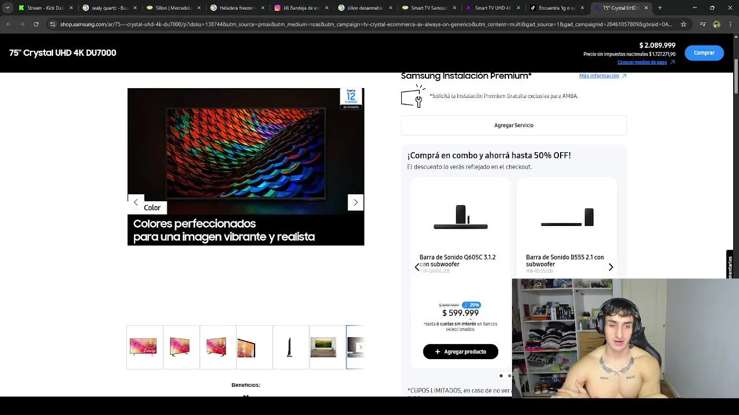Select the first TV thumbnail
The height and width of the screenshot is (415, 739).
click(x=143, y=347)
